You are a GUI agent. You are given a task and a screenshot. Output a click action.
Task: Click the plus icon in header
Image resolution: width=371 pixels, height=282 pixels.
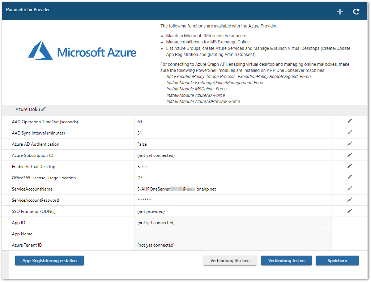click(340, 12)
